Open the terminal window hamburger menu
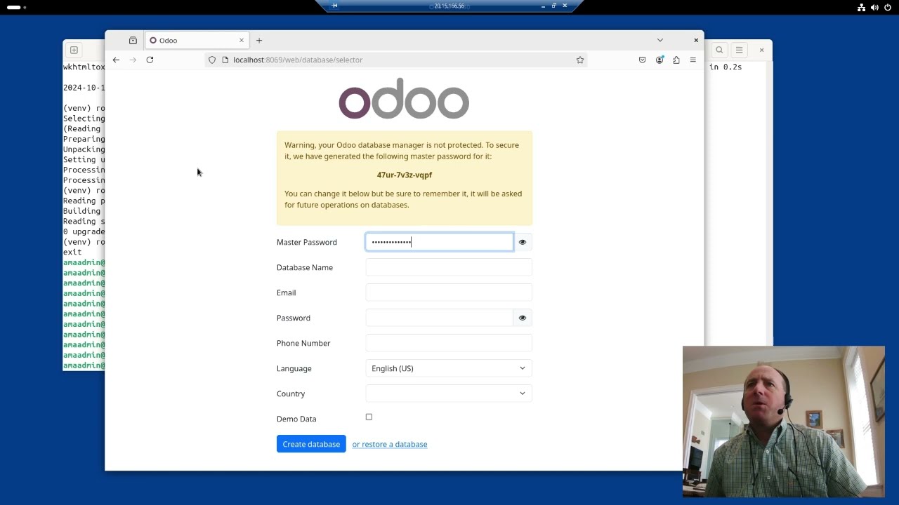Screen dimensions: 899x505 [739, 50]
